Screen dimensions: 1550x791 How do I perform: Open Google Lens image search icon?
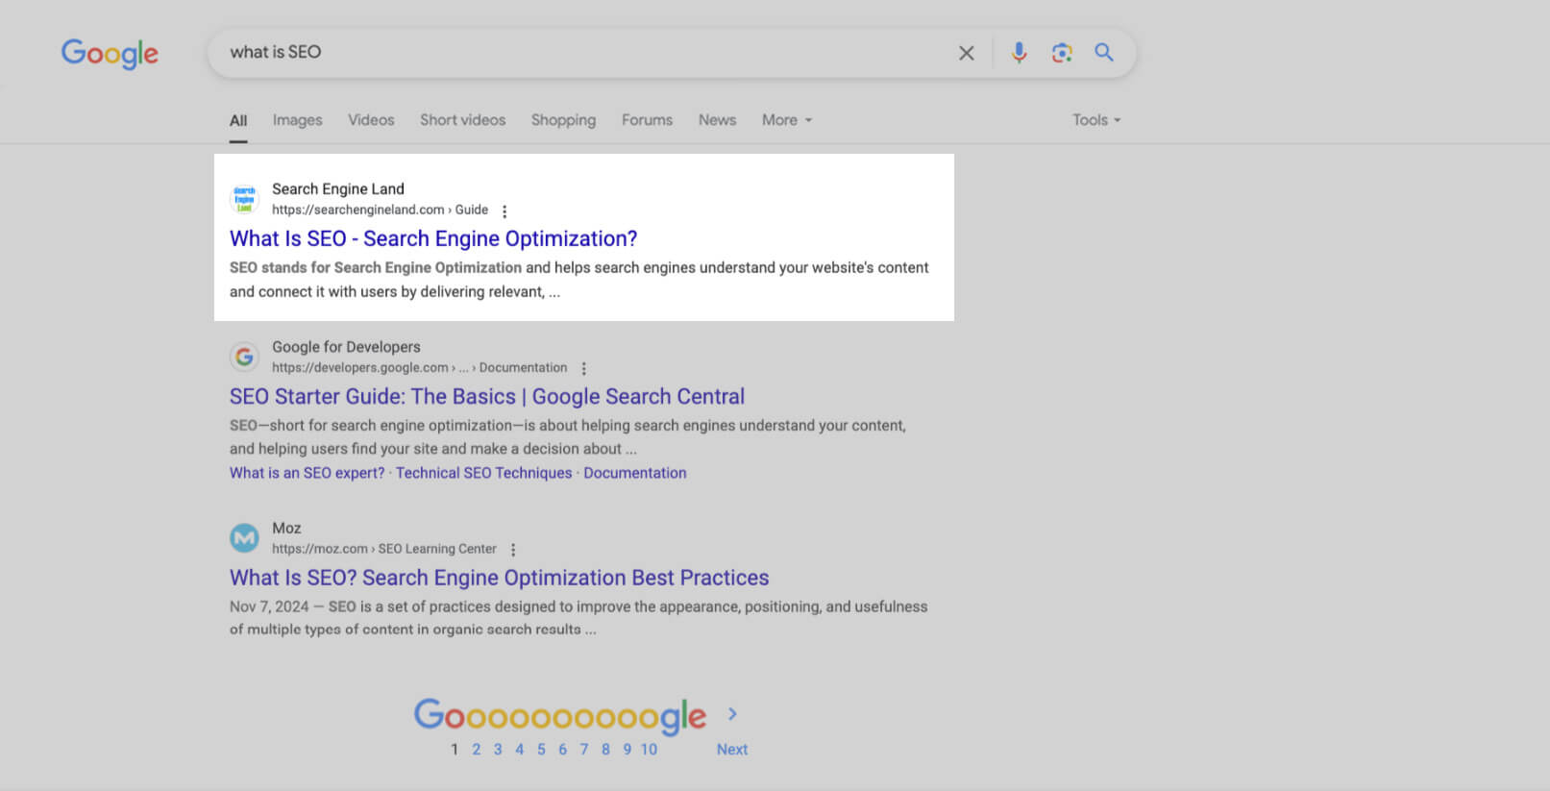(x=1062, y=53)
